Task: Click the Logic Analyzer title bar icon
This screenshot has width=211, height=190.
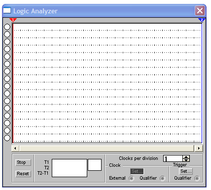Action: [7, 10]
